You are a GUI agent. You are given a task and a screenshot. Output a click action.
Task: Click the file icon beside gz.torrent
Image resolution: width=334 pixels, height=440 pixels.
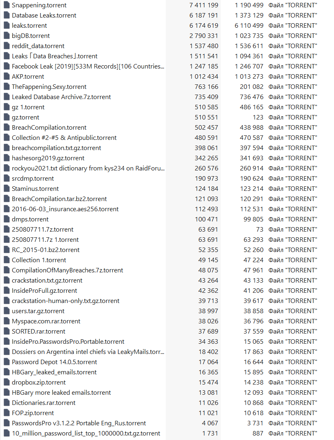point(7,117)
